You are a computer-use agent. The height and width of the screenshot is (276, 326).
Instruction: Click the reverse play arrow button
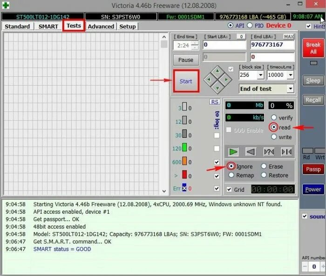point(251,152)
